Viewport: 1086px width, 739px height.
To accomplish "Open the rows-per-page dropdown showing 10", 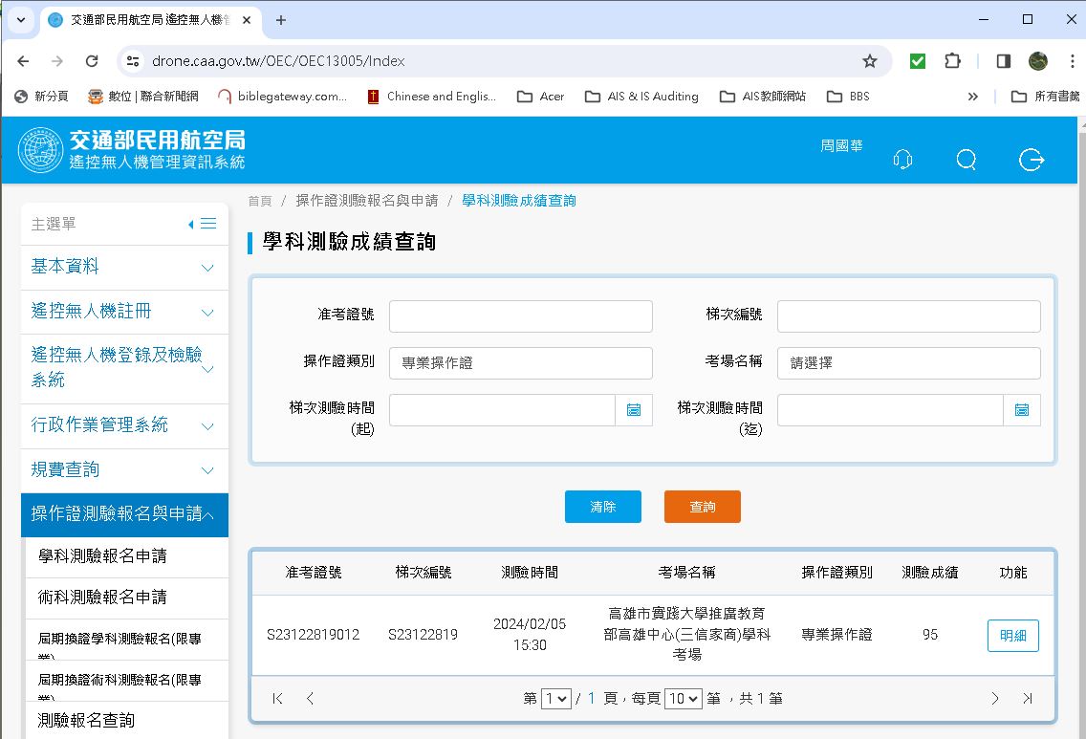I will click(x=683, y=699).
